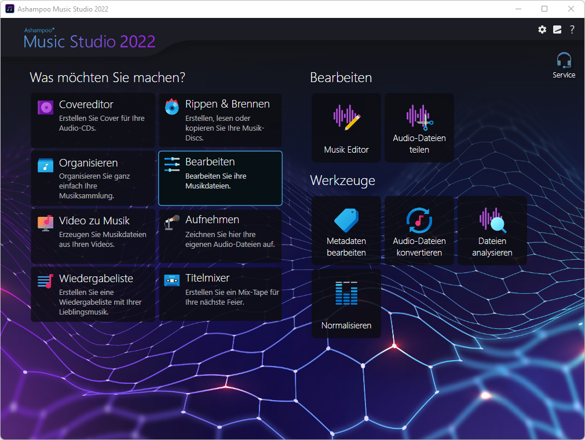Click the 'Werkzeuge' section heading

click(342, 181)
